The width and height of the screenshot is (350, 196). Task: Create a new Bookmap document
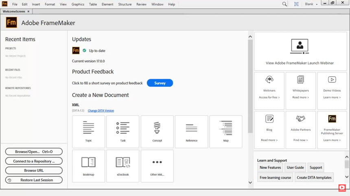coord(88,166)
